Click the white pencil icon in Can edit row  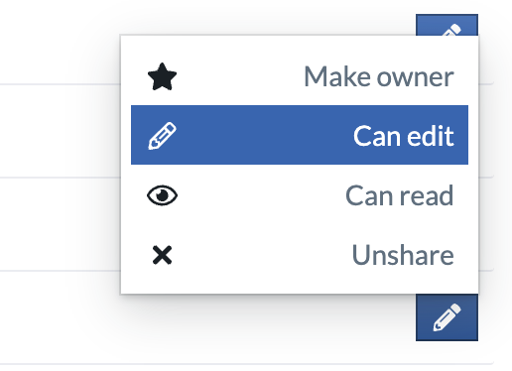coord(162,136)
